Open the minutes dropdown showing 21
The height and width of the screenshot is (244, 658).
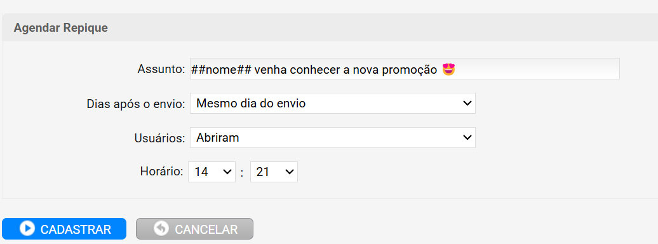point(274,172)
